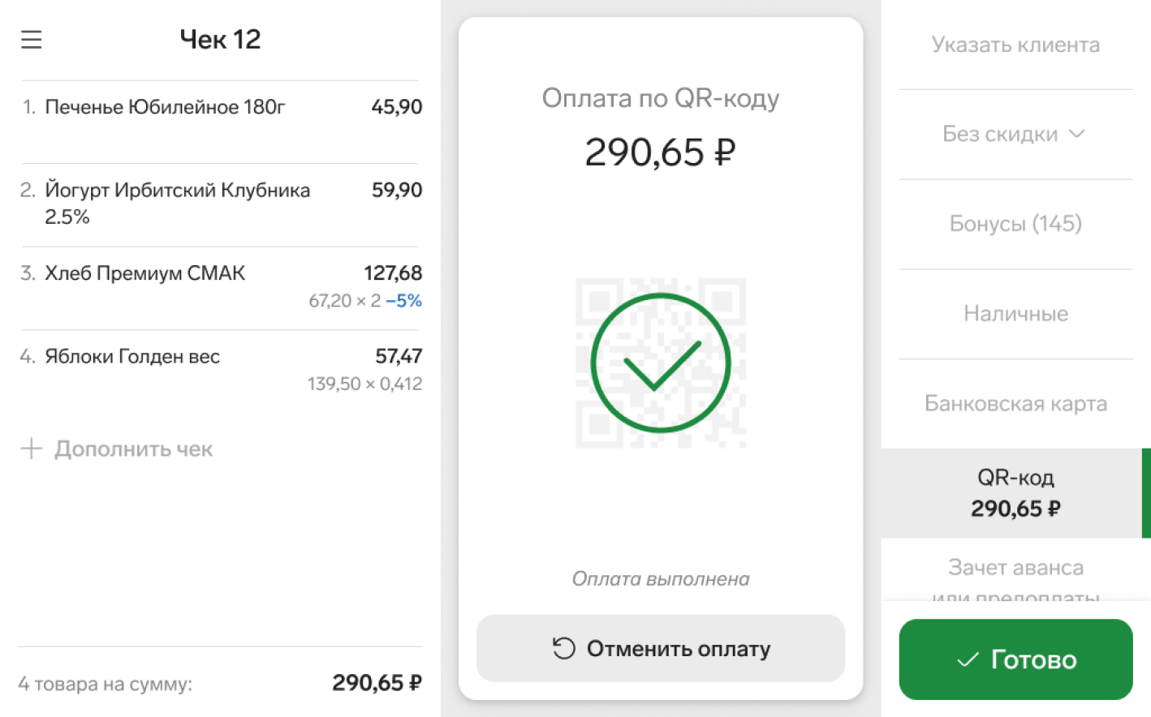Click the −5% discount label
Viewport: 1151px width, 717px height.
[x=403, y=301]
